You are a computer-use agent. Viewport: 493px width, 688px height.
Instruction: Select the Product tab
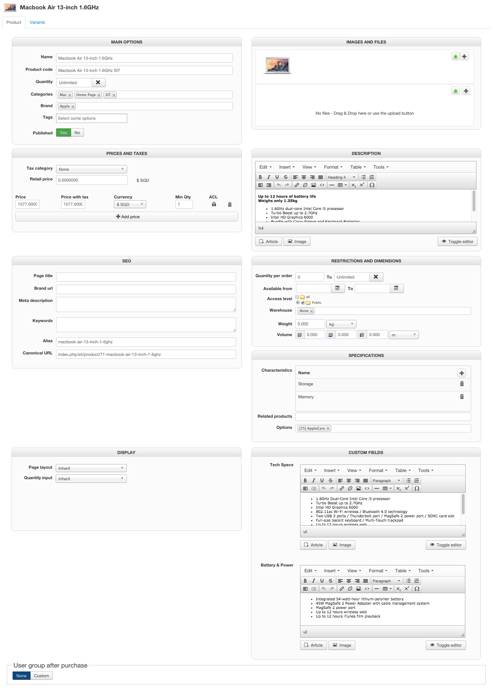click(14, 22)
